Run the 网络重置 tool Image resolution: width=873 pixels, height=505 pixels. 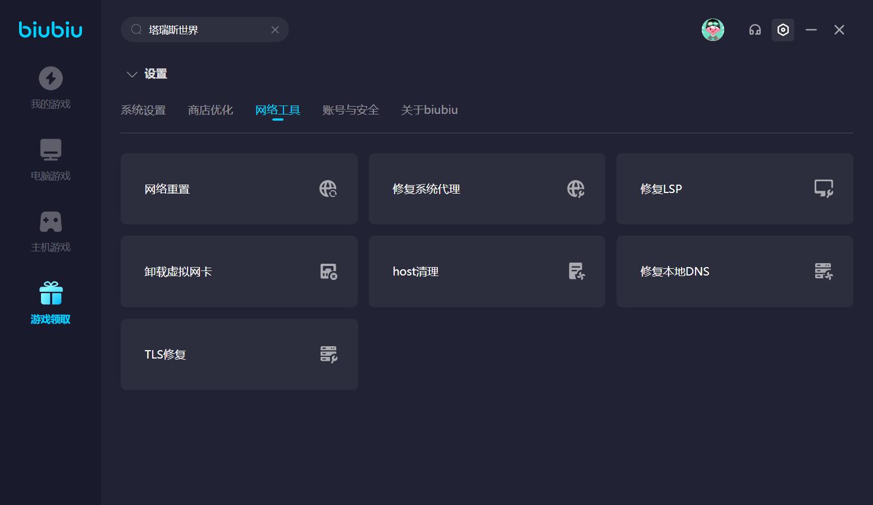click(239, 189)
